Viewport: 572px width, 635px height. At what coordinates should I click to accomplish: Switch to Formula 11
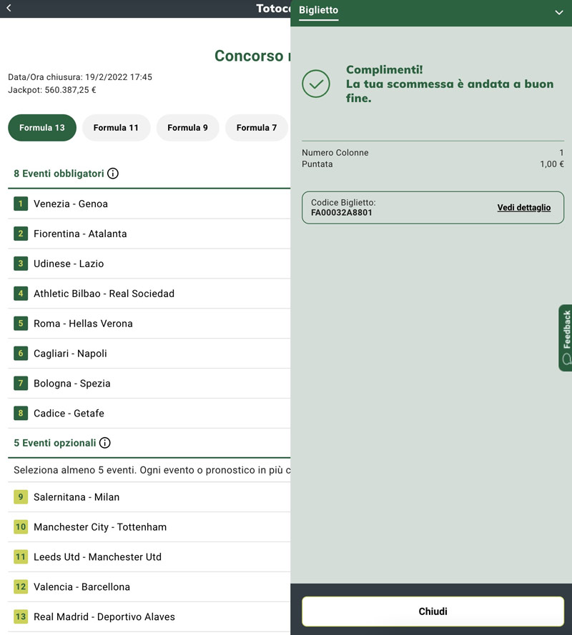[x=116, y=128]
